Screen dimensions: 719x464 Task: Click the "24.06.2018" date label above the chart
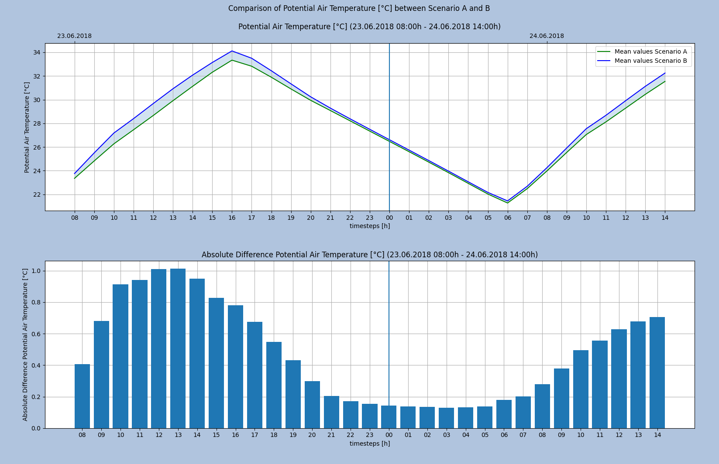pyautogui.click(x=547, y=36)
